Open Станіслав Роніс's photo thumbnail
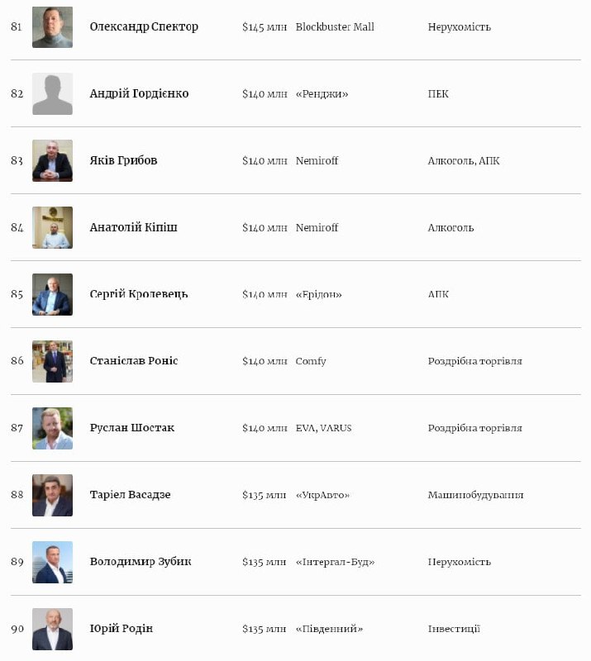Image resolution: width=591 pixels, height=661 pixels. [52, 361]
